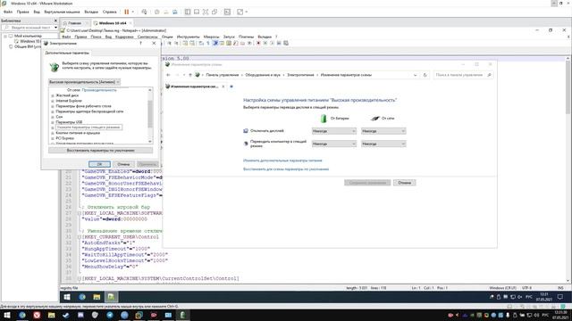Open VMware console view icon
Screen dimensions: 572x321
(x=227, y=12)
